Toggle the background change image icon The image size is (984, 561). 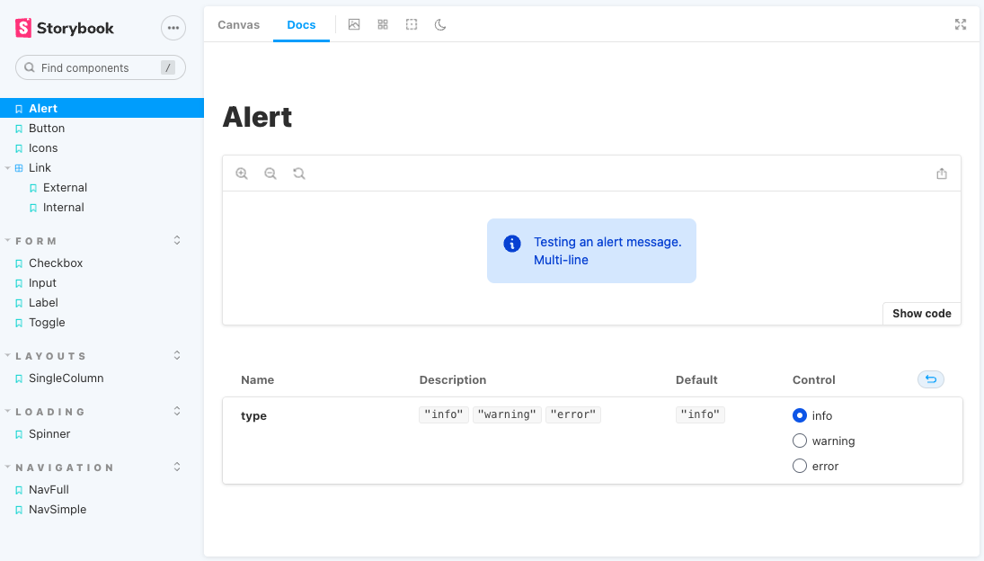point(354,24)
